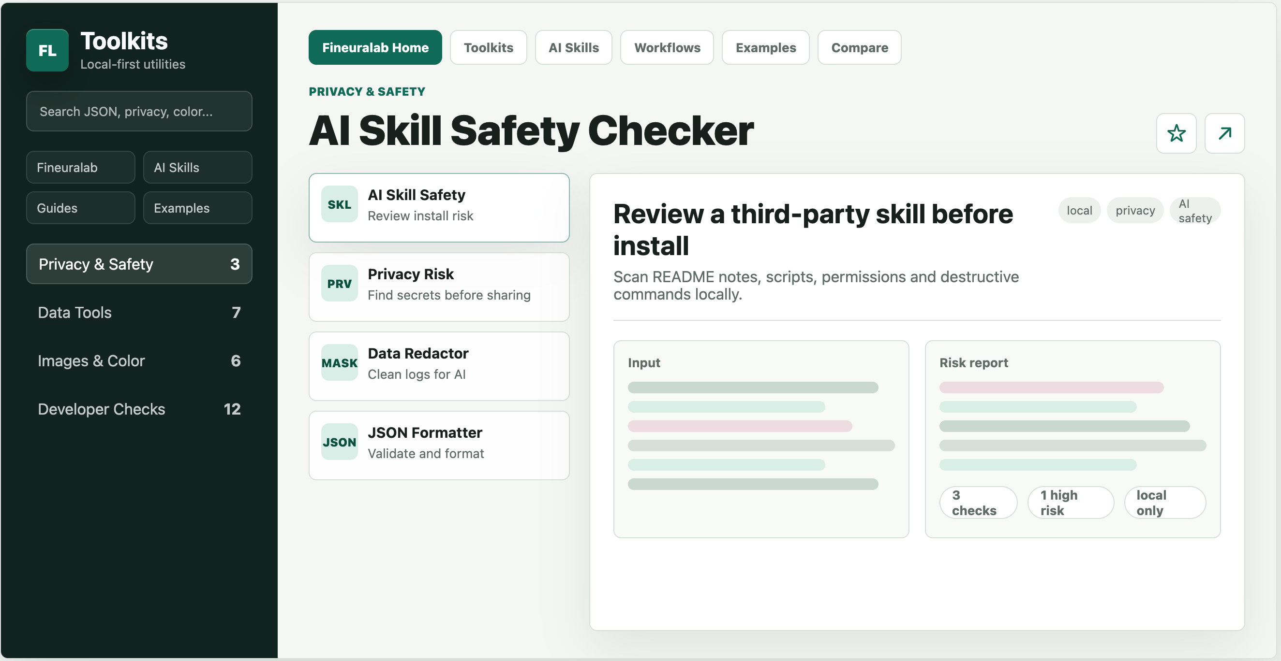This screenshot has width=1281, height=661.
Task: Switch to the Workflows tab
Action: pos(667,48)
